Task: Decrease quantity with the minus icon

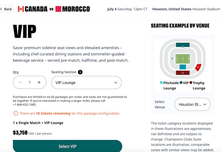Action: tap(20, 82)
